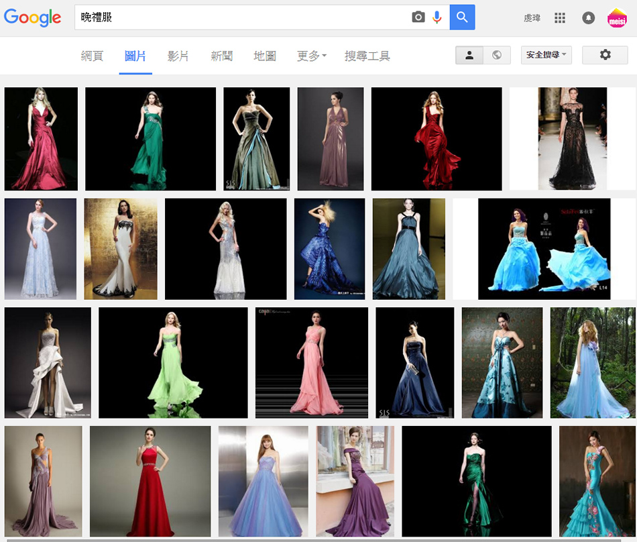637x542 pixels.
Task: Click the 虔瑋 profile name link
Action: pos(532,18)
